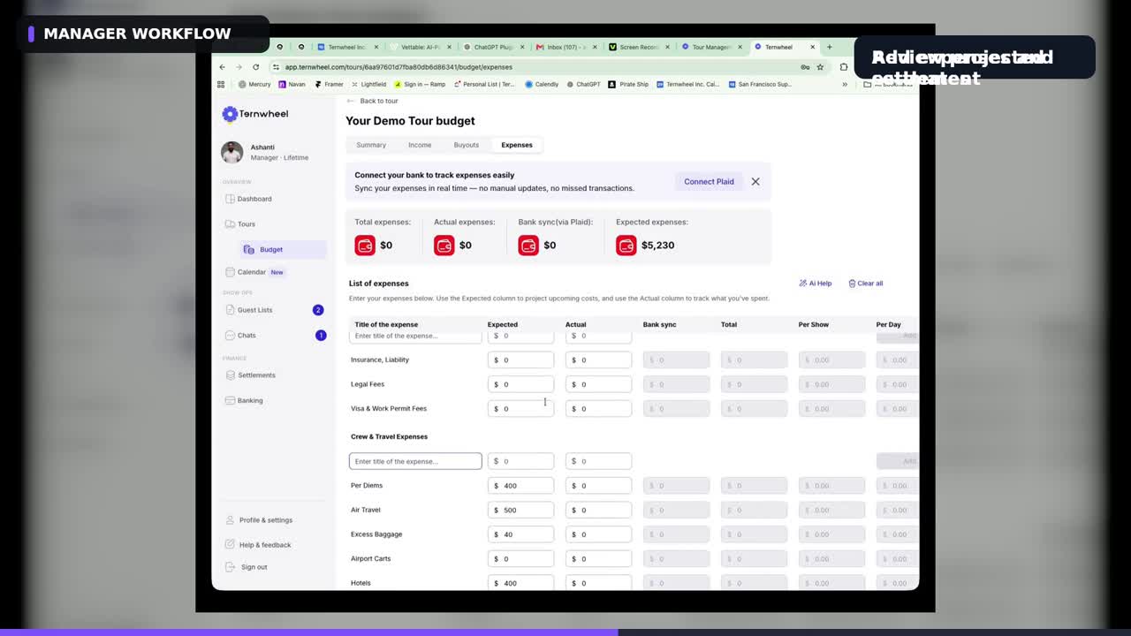Open the Chats bubble icon
1131x636 pixels.
(x=230, y=336)
